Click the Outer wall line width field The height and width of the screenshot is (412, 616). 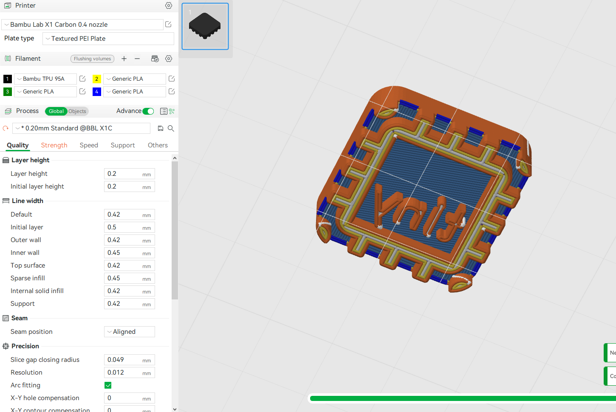click(130, 240)
